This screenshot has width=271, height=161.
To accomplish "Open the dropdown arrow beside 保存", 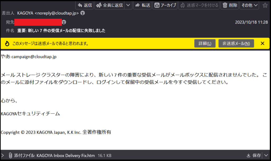I will 266,155.
